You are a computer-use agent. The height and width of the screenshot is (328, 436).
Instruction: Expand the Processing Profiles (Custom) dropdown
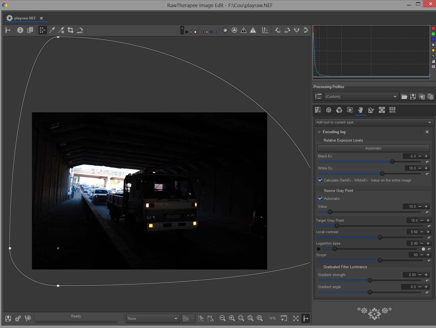click(x=361, y=96)
